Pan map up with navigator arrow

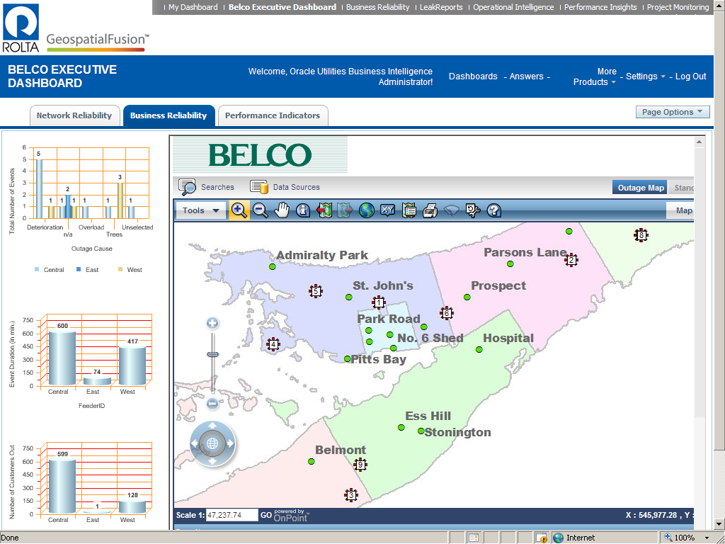point(212,426)
